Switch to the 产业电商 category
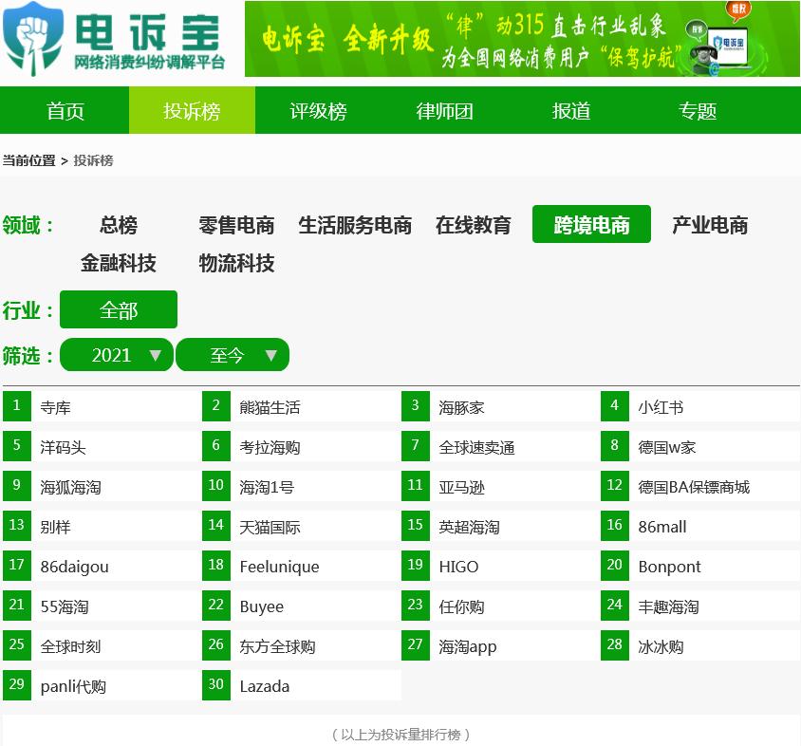 point(710,226)
